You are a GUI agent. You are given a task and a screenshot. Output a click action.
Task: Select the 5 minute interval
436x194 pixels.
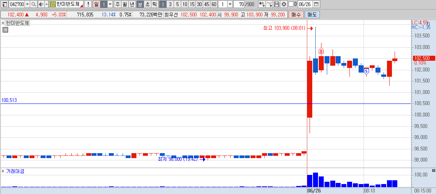point(177,4)
